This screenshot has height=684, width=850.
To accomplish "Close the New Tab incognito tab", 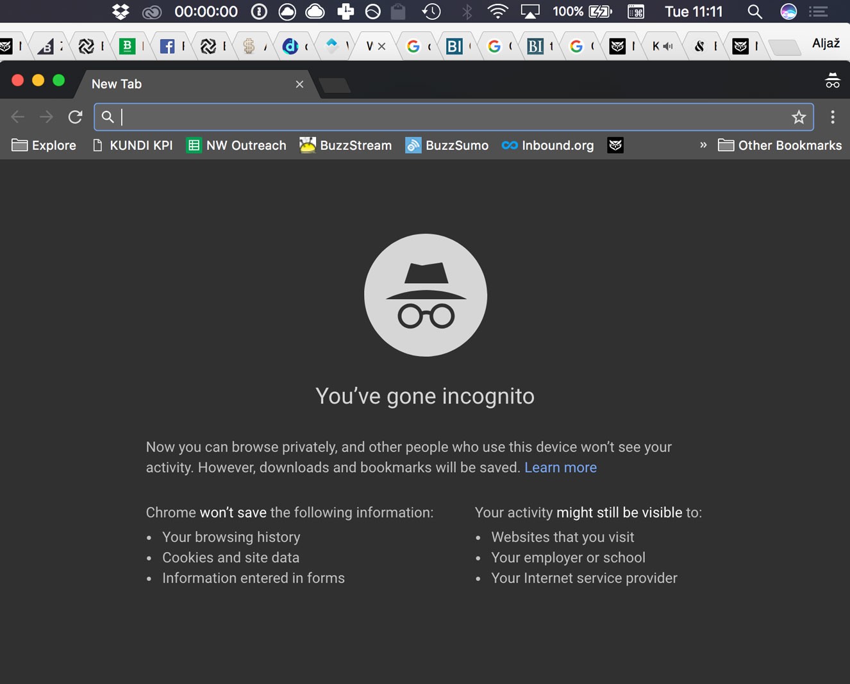I will [x=299, y=84].
